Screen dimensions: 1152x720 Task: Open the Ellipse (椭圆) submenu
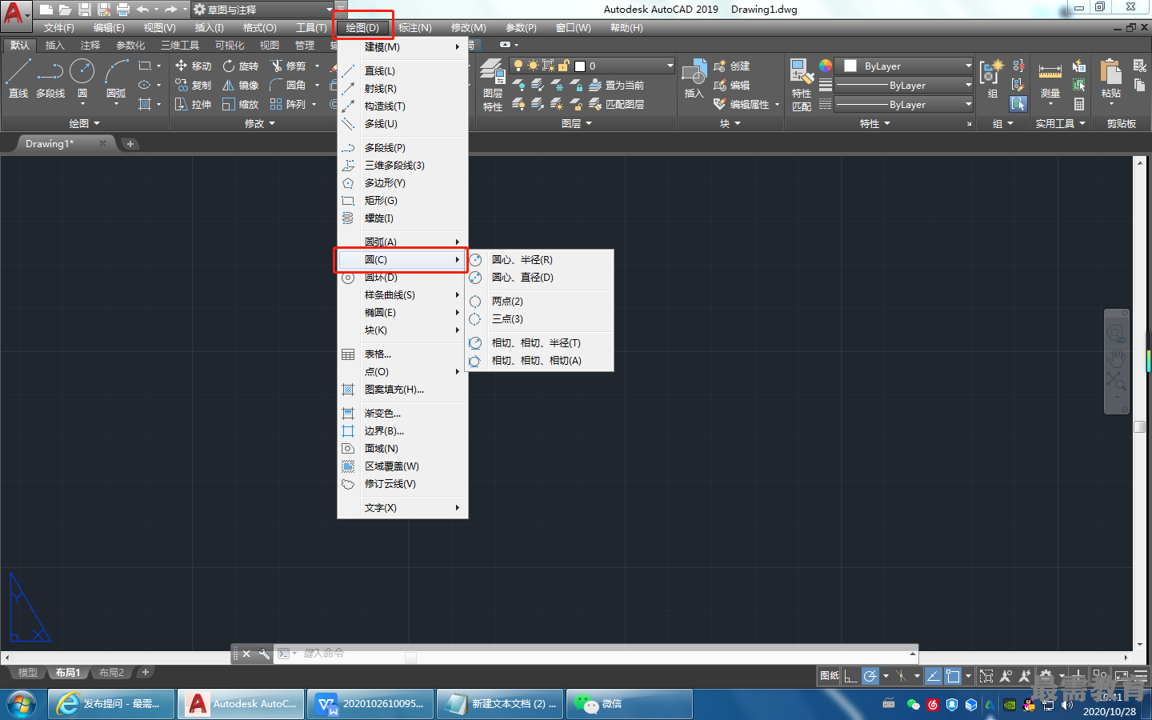point(402,312)
